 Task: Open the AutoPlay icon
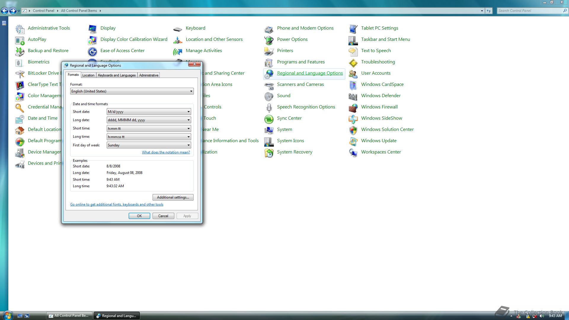(x=20, y=40)
